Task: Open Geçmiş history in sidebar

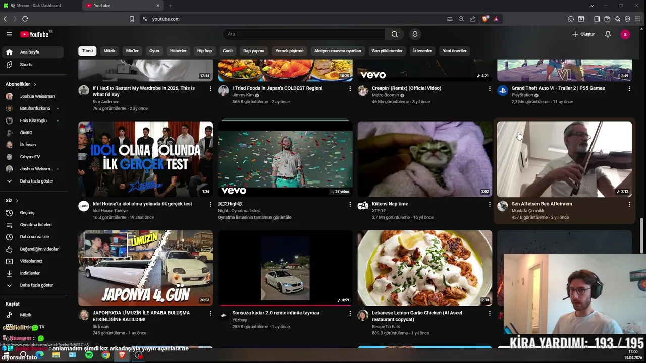Action: [32, 213]
